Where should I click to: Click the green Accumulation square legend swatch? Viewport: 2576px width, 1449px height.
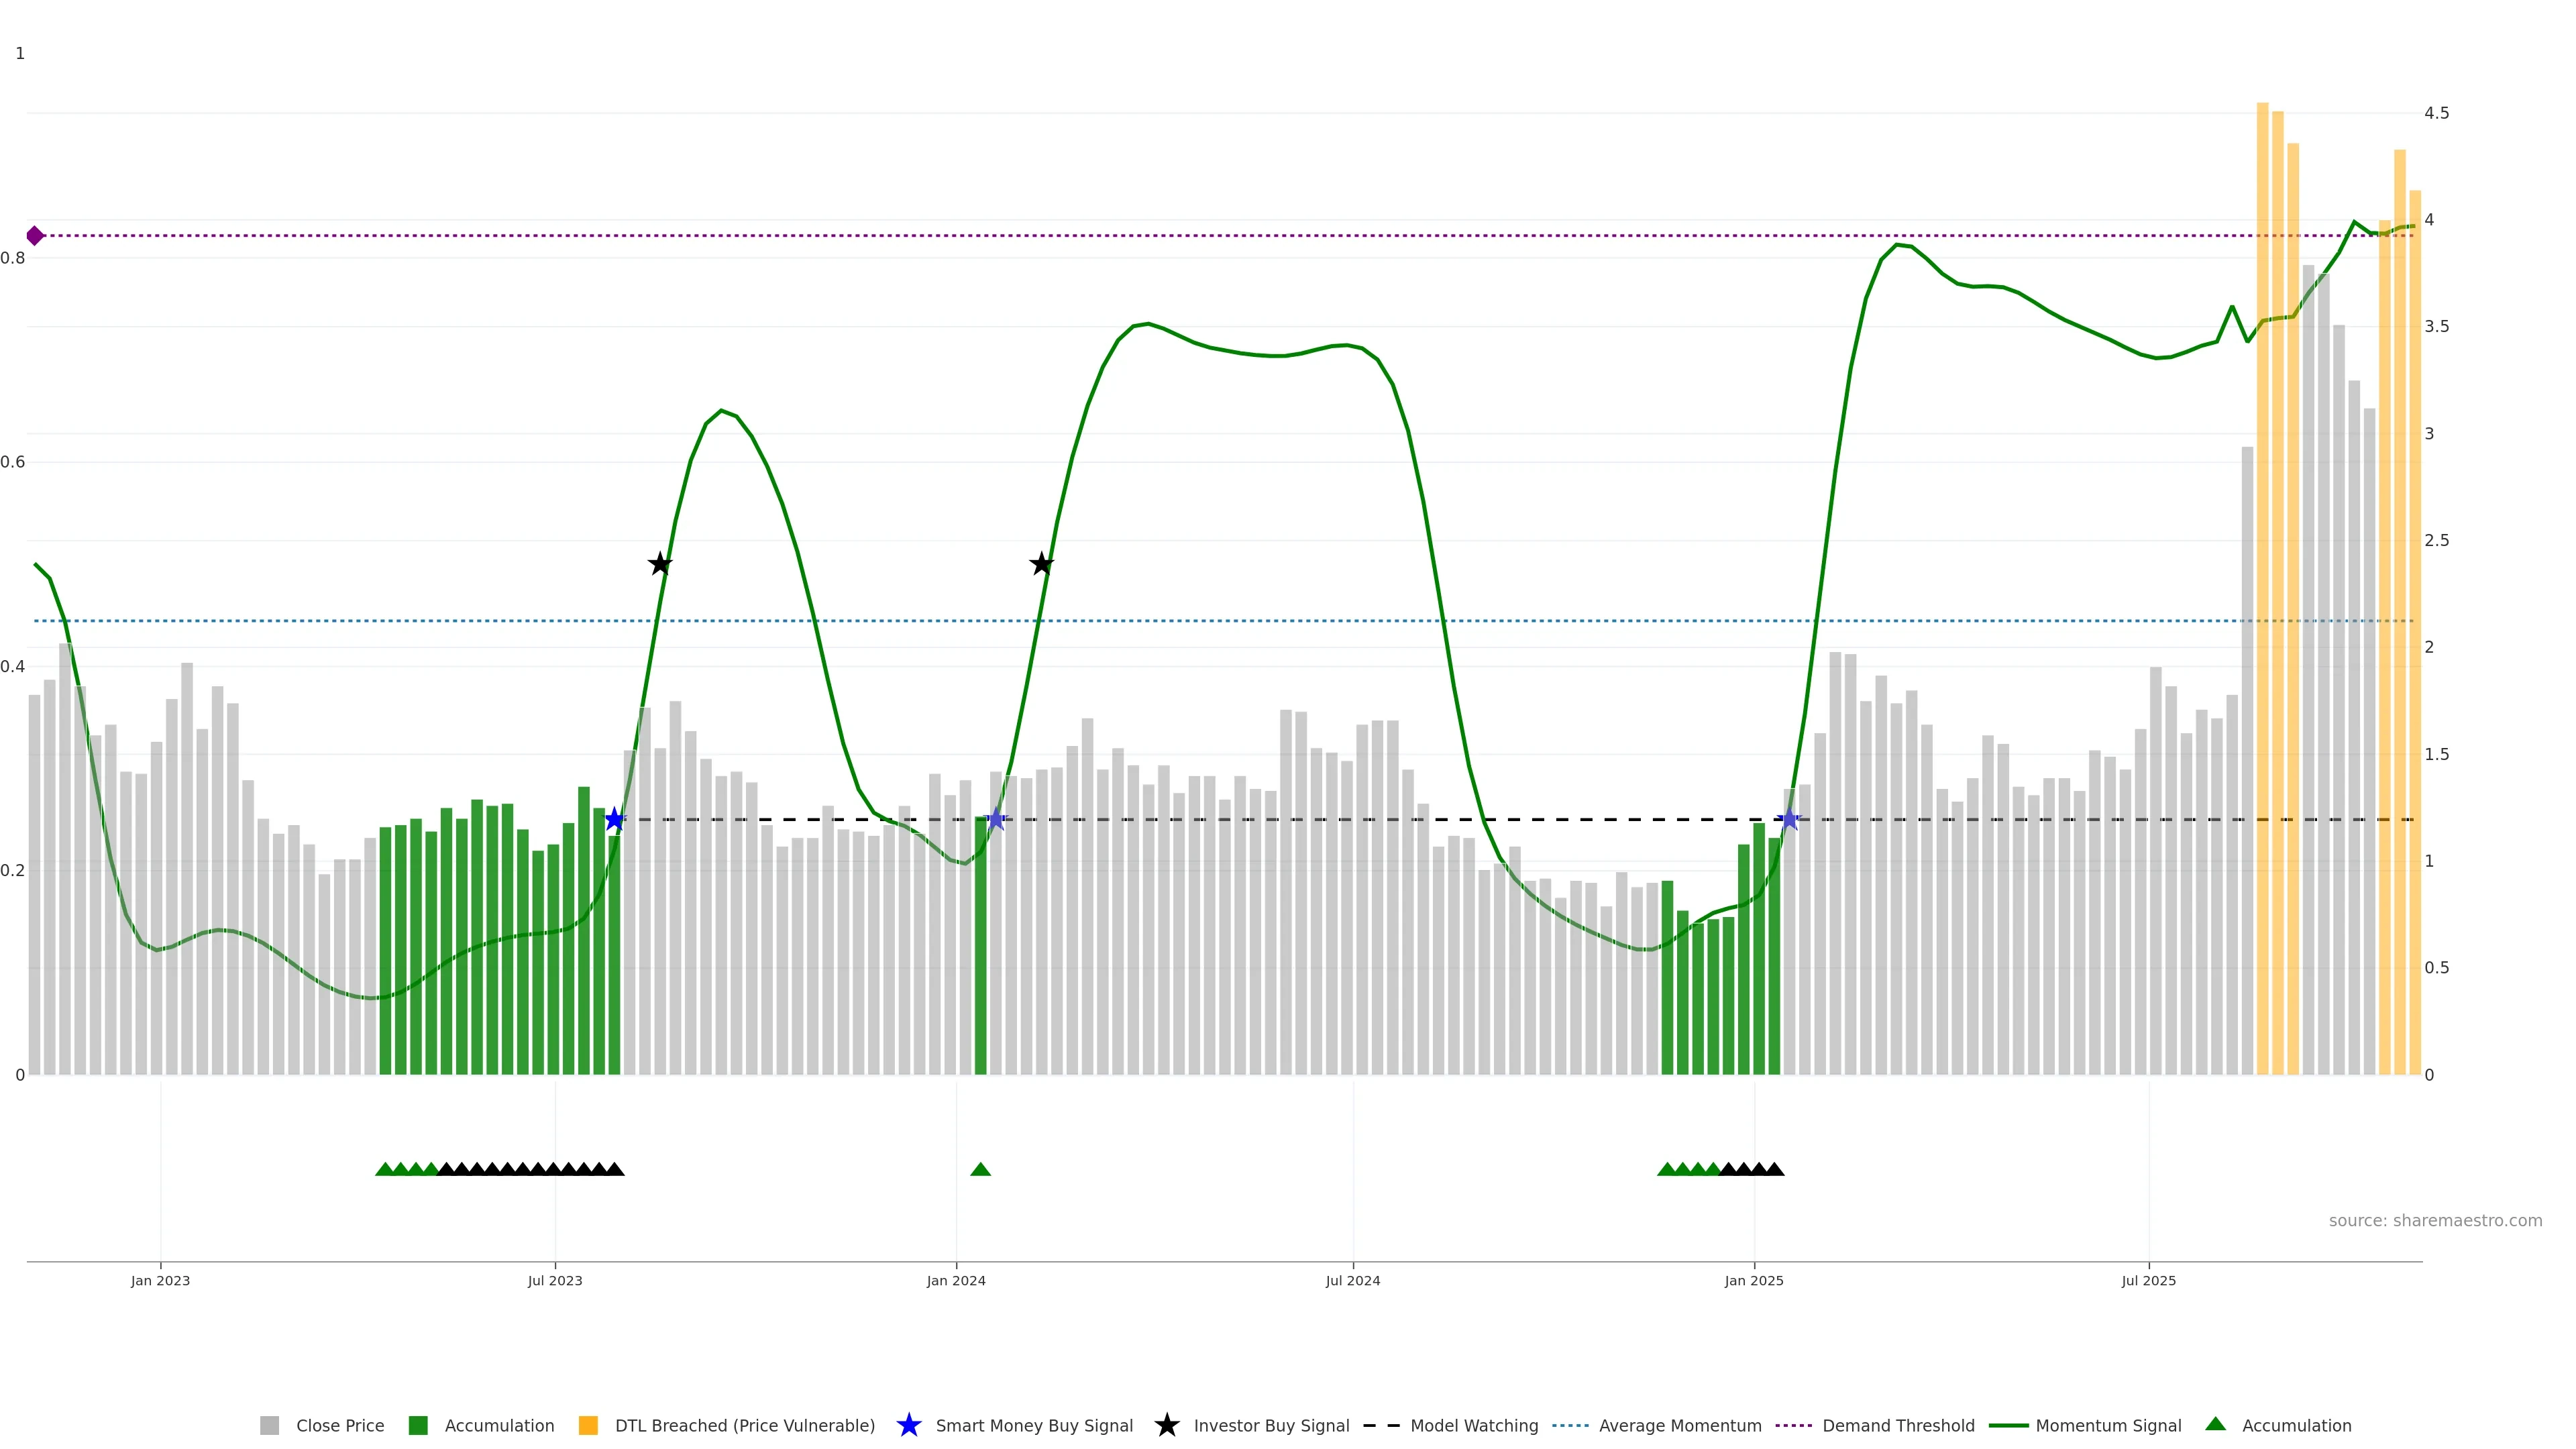[418, 1425]
